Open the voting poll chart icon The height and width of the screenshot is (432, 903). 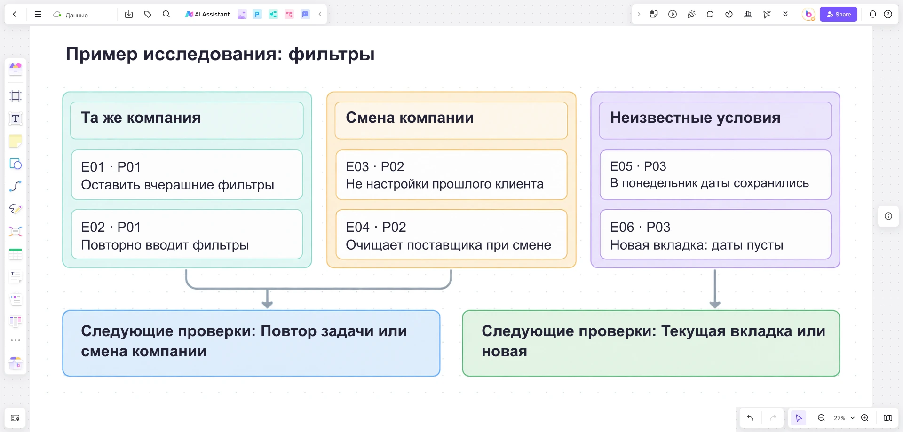point(748,14)
